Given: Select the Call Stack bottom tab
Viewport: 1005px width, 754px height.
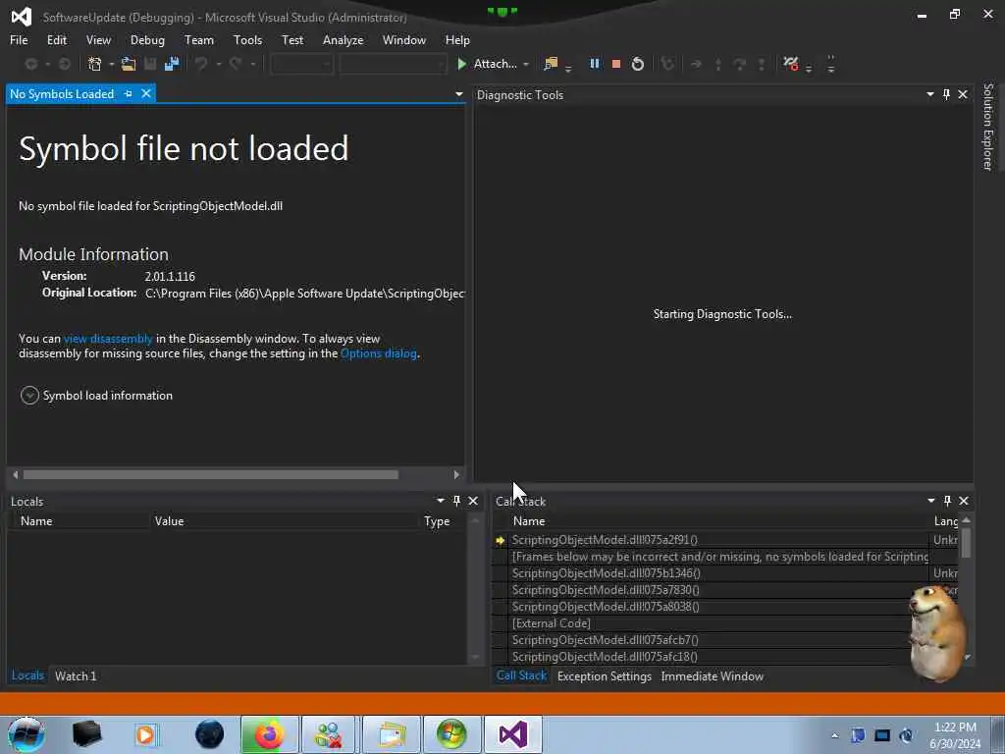Looking at the screenshot, I should [x=521, y=675].
